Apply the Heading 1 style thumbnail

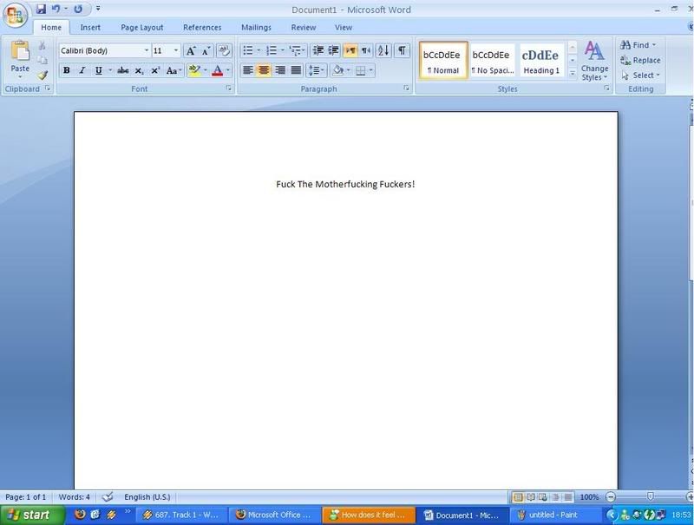pos(540,61)
